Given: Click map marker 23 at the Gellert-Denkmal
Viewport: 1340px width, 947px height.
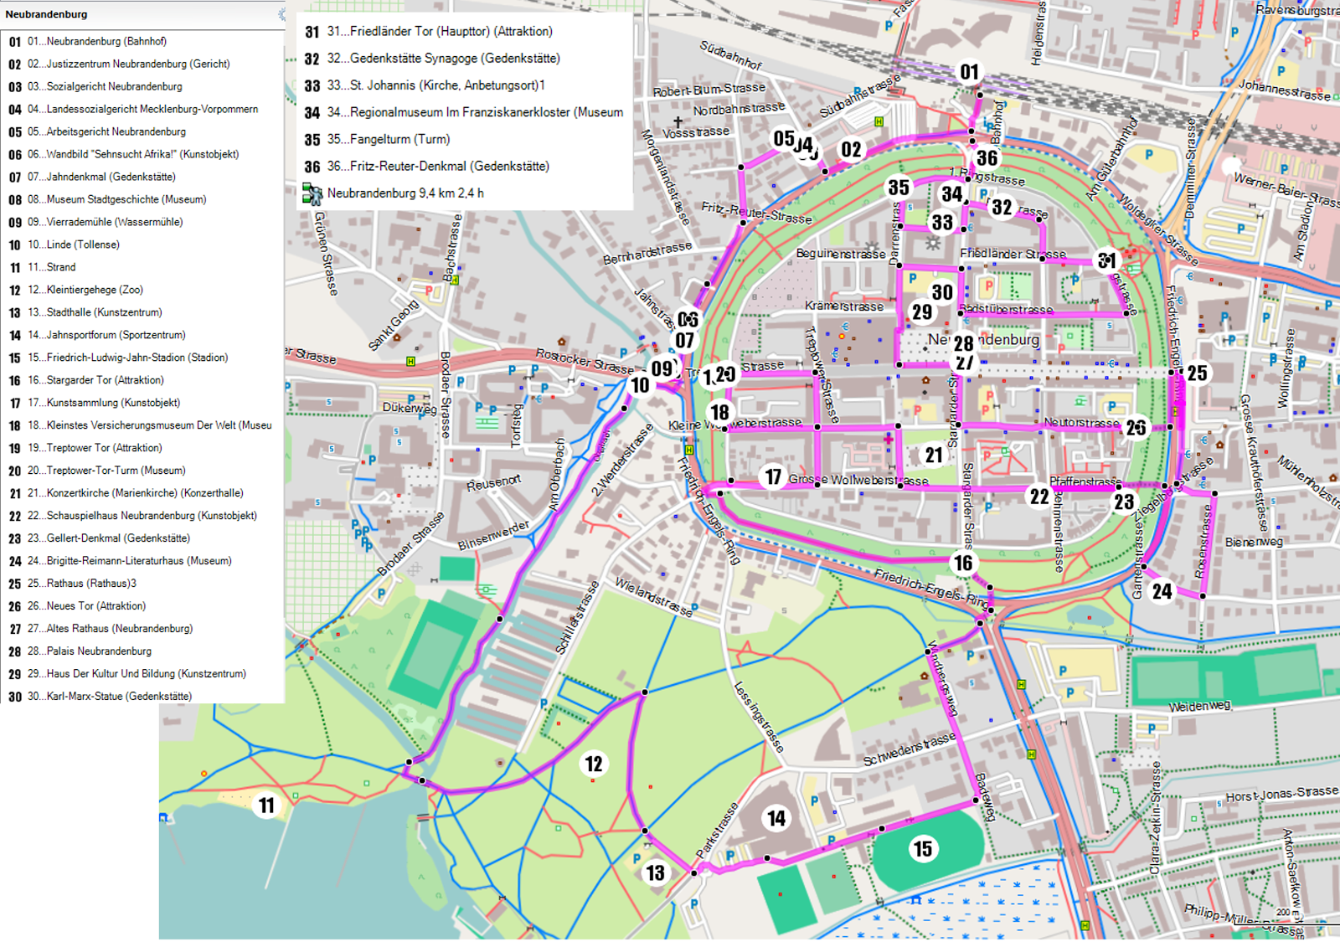Looking at the screenshot, I should tap(1124, 502).
